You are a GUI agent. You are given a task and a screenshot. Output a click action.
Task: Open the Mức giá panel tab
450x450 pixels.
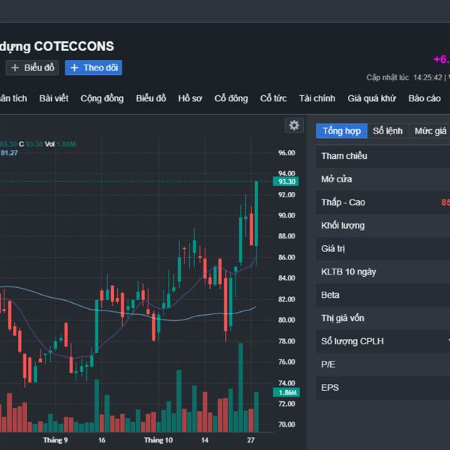coord(430,130)
